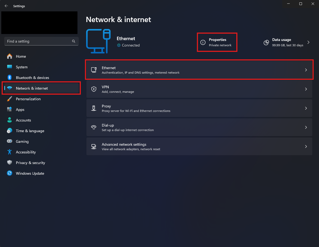Open Bluetooth & devices icon

point(10,78)
